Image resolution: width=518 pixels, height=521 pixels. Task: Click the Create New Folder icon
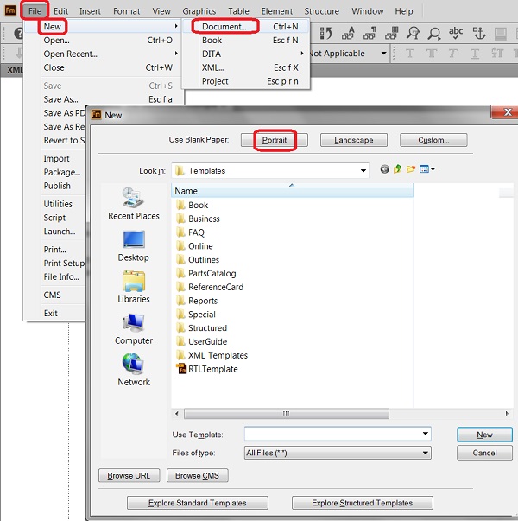[411, 169]
